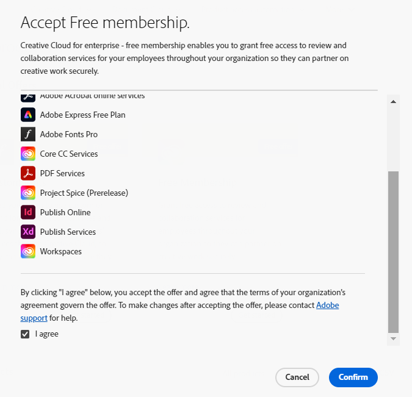The height and width of the screenshot is (397, 412).
Task: Click the PDF Services icon
Action: (28, 173)
